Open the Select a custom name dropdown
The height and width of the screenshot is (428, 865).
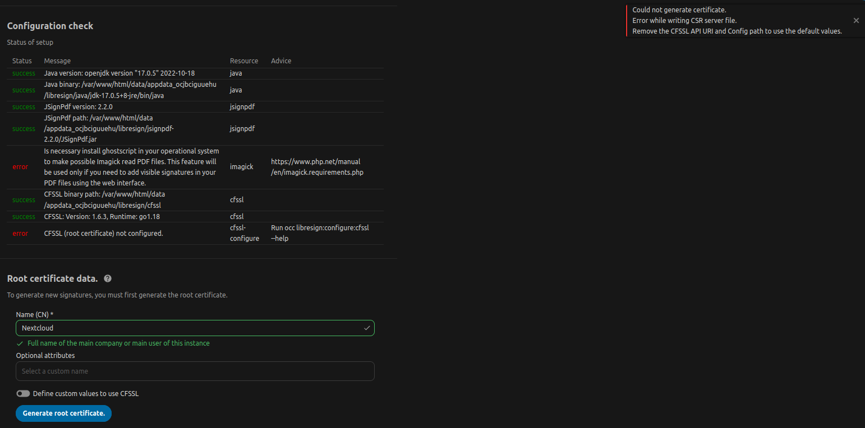click(195, 371)
